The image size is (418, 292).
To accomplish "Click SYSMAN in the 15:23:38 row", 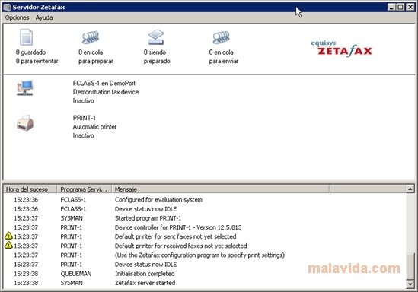I will (72, 283).
